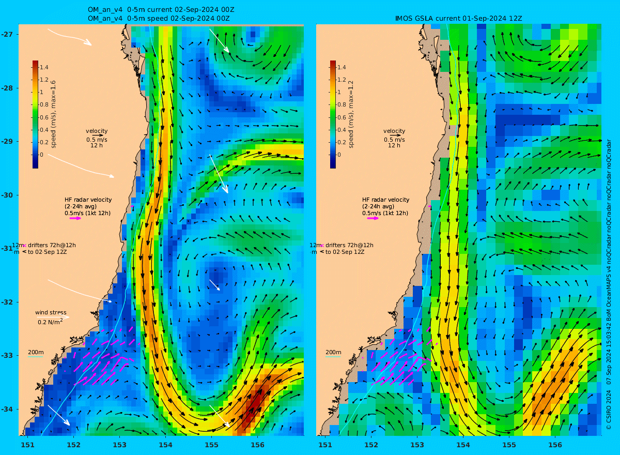Click the 0 tick on left colorbar
This screenshot has height=455, width=620.
coord(42,155)
